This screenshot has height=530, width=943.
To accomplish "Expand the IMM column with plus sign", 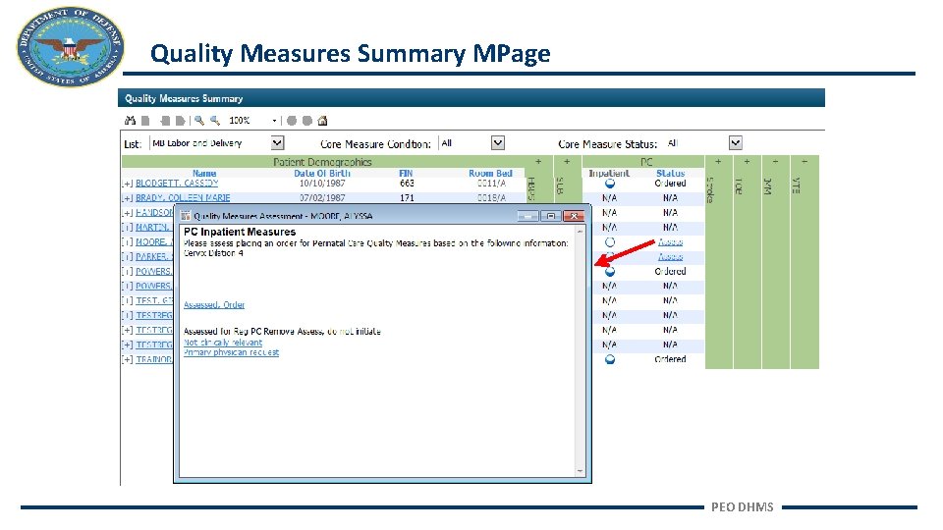I will (776, 162).
